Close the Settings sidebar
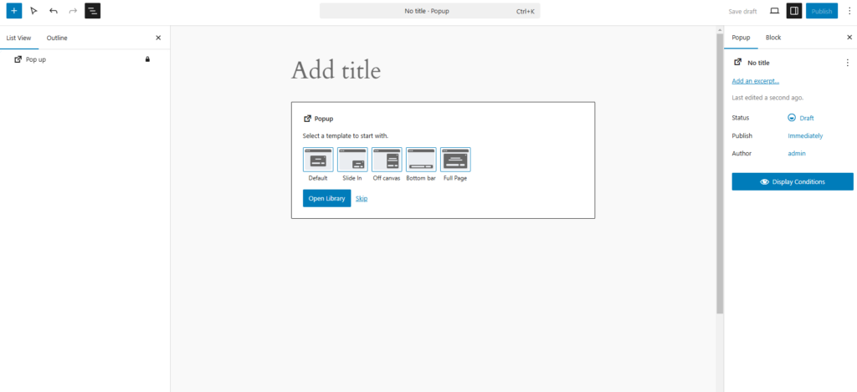 coord(849,37)
